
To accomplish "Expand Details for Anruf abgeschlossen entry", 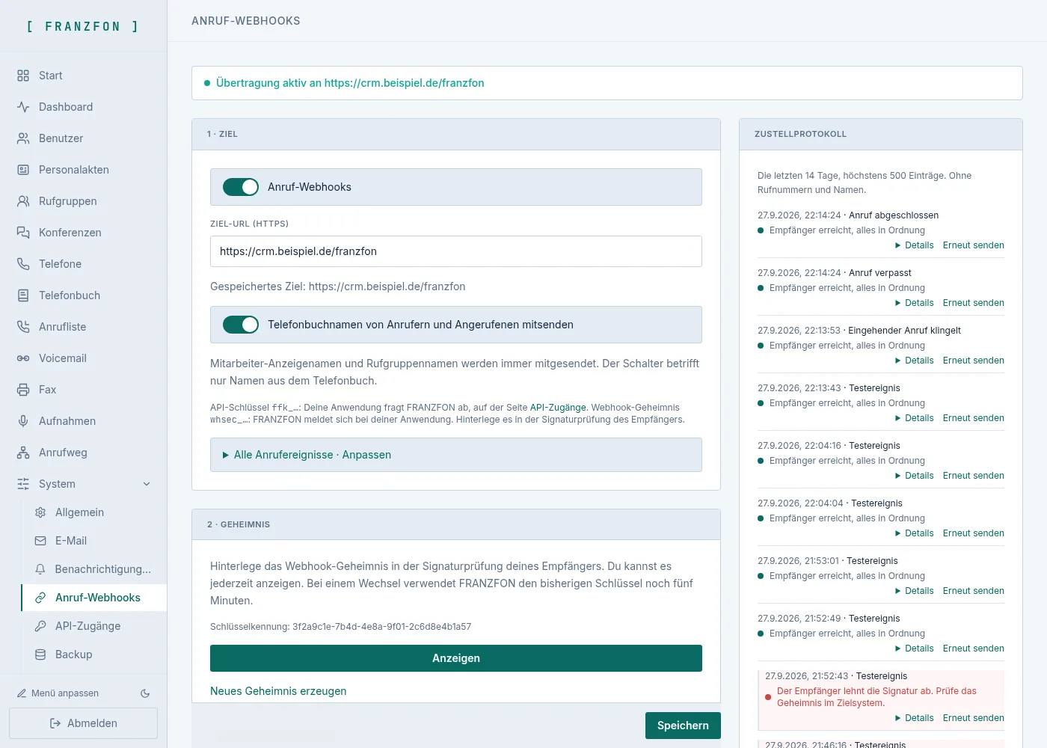I will coord(915,245).
